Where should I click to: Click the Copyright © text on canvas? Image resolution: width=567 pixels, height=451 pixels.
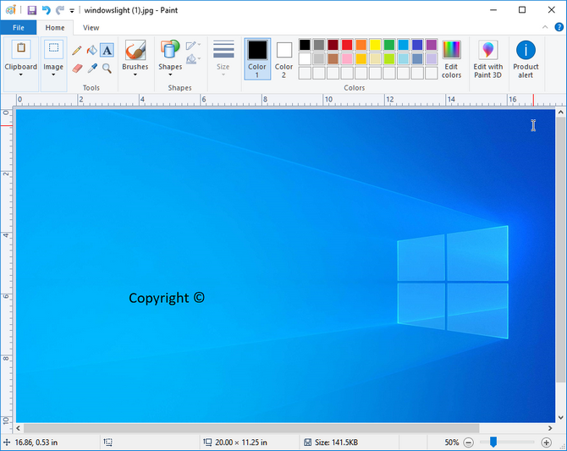167,299
